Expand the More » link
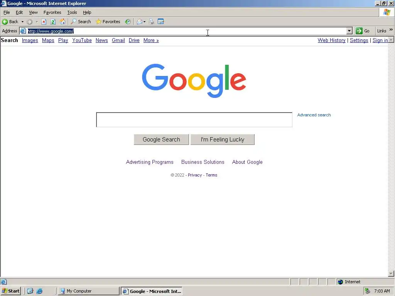 tap(151, 40)
